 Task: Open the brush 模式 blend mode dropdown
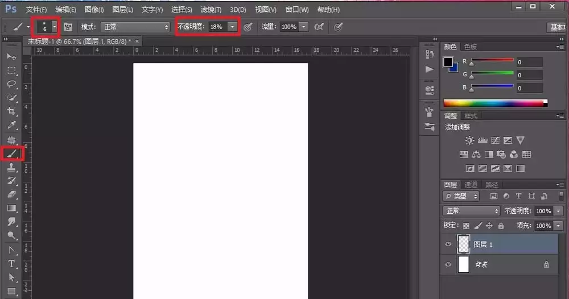pyautogui.click(x=135, y=27)
